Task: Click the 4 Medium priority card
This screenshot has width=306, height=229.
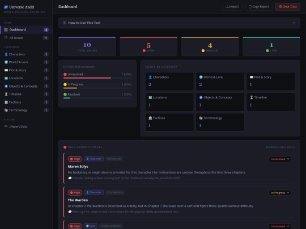Action: pyautogui.click(x=210, y=46)
